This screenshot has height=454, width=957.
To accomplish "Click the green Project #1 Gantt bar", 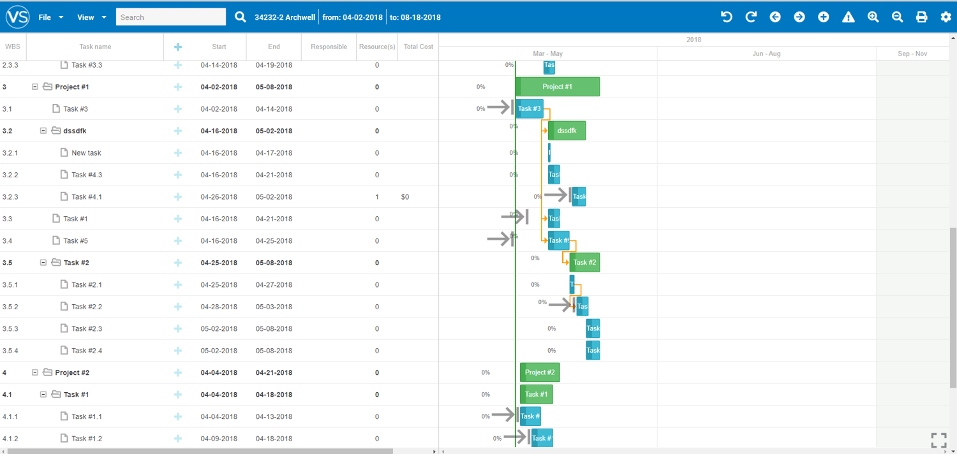I will point(557,87).
